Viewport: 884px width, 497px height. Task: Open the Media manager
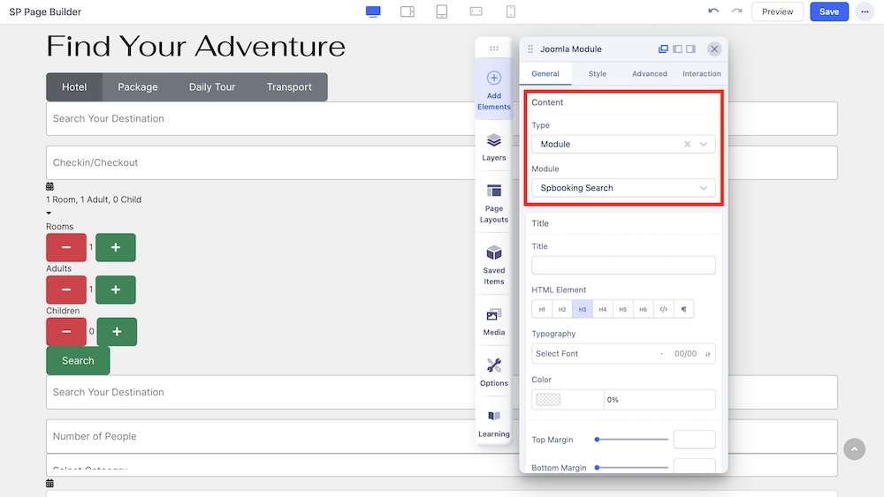click(493, 320)
